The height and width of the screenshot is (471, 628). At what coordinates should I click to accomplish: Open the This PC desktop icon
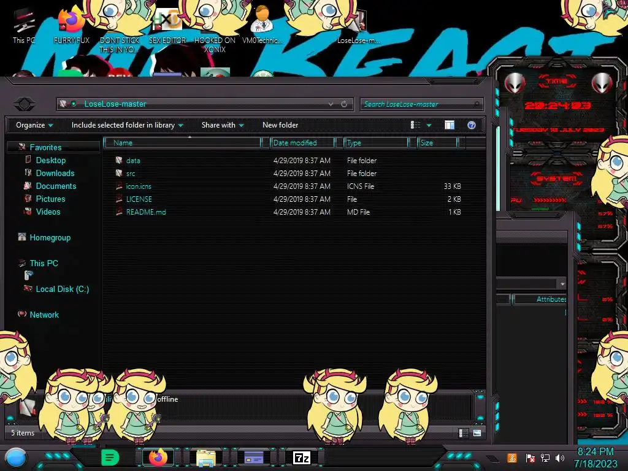(24, 26)
